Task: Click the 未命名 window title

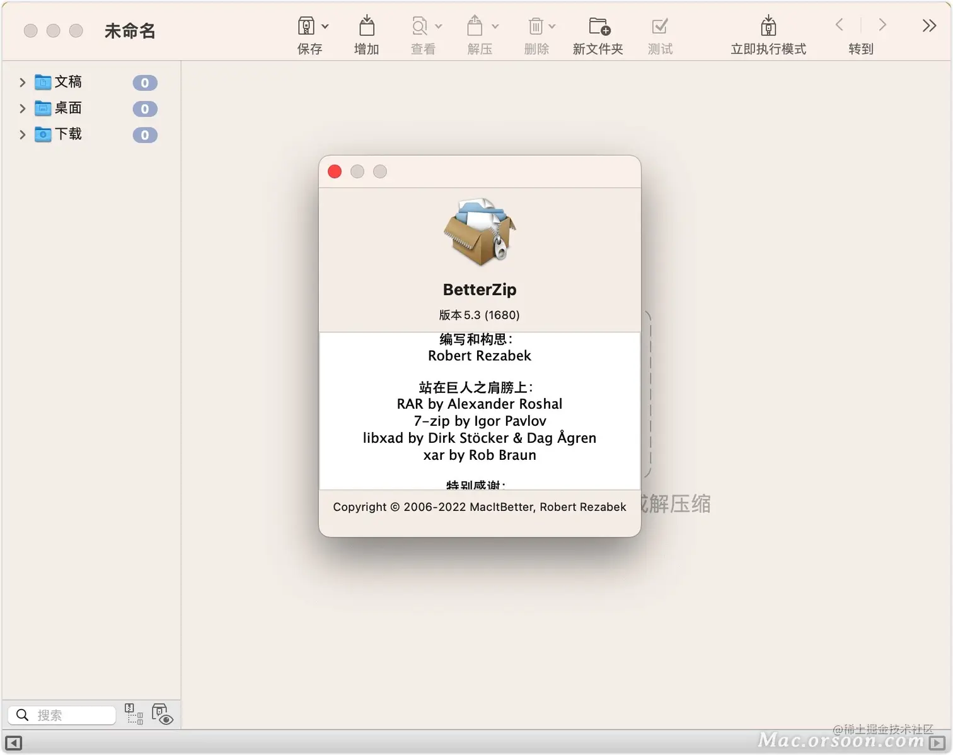Action: (x=130, y=31)
